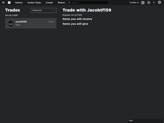Open the hamburger navigation menu
Viewport: 164px width, 123px height.
[3, 2]
